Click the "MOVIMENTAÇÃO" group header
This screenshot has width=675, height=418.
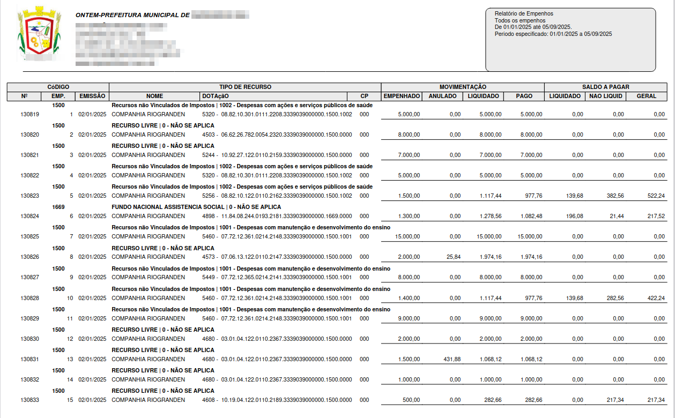463,87
